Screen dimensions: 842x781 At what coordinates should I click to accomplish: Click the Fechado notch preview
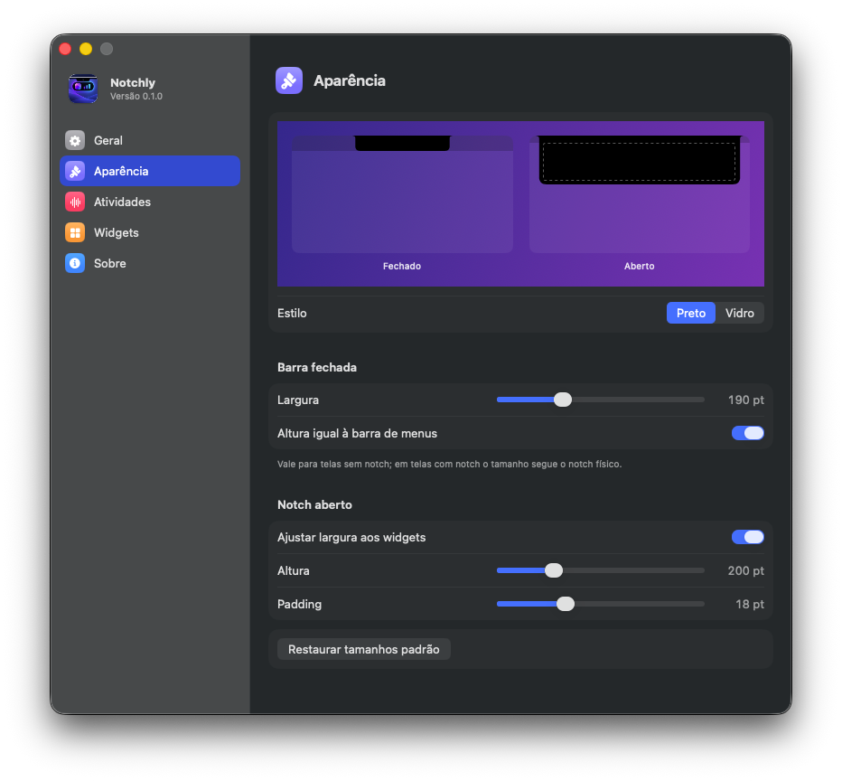(402, 194)
